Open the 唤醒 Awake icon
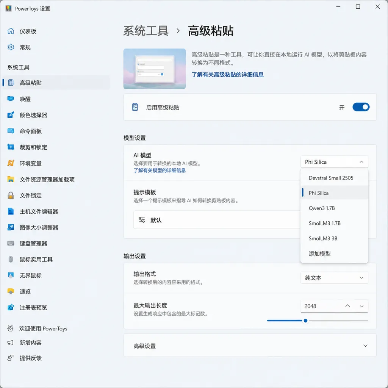The width and height of the screenshot is (388, 388). coord(11,99)
